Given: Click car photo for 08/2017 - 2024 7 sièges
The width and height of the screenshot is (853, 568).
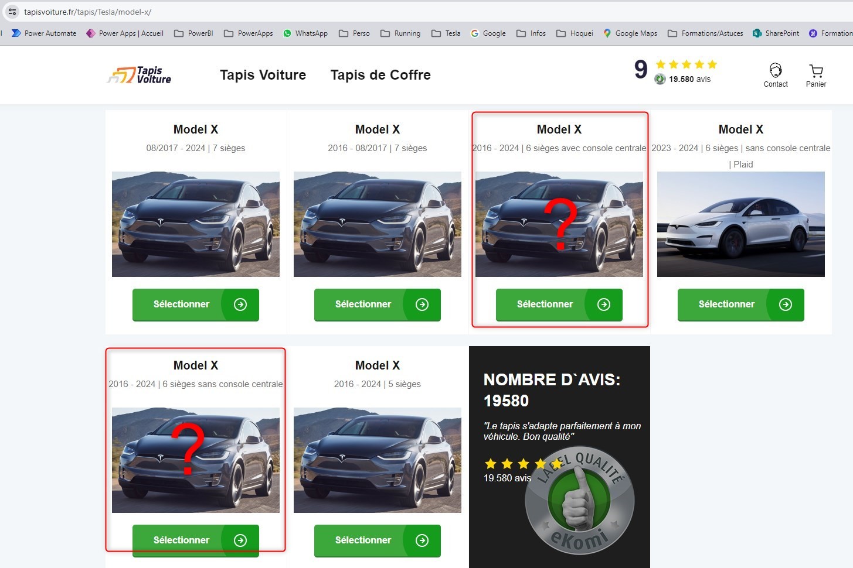Looking at the screenshot, I should pos(196,224).
